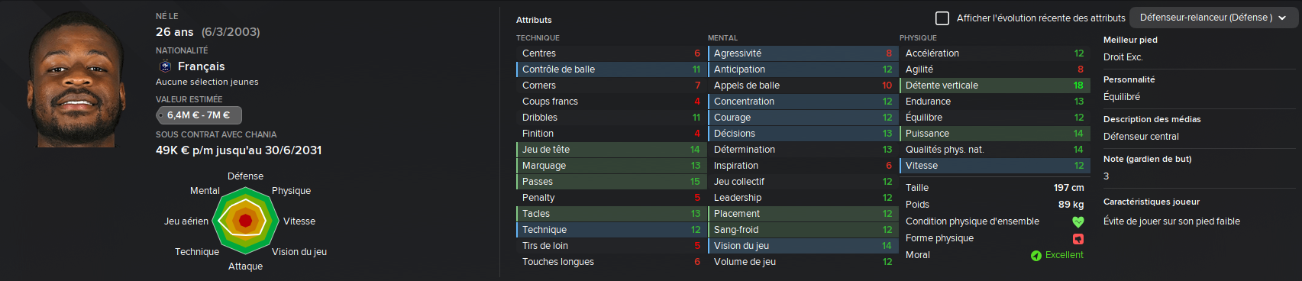Click the TECHNIQUE column header
This screenshot has width=1302, height=281.
point(538,37)
